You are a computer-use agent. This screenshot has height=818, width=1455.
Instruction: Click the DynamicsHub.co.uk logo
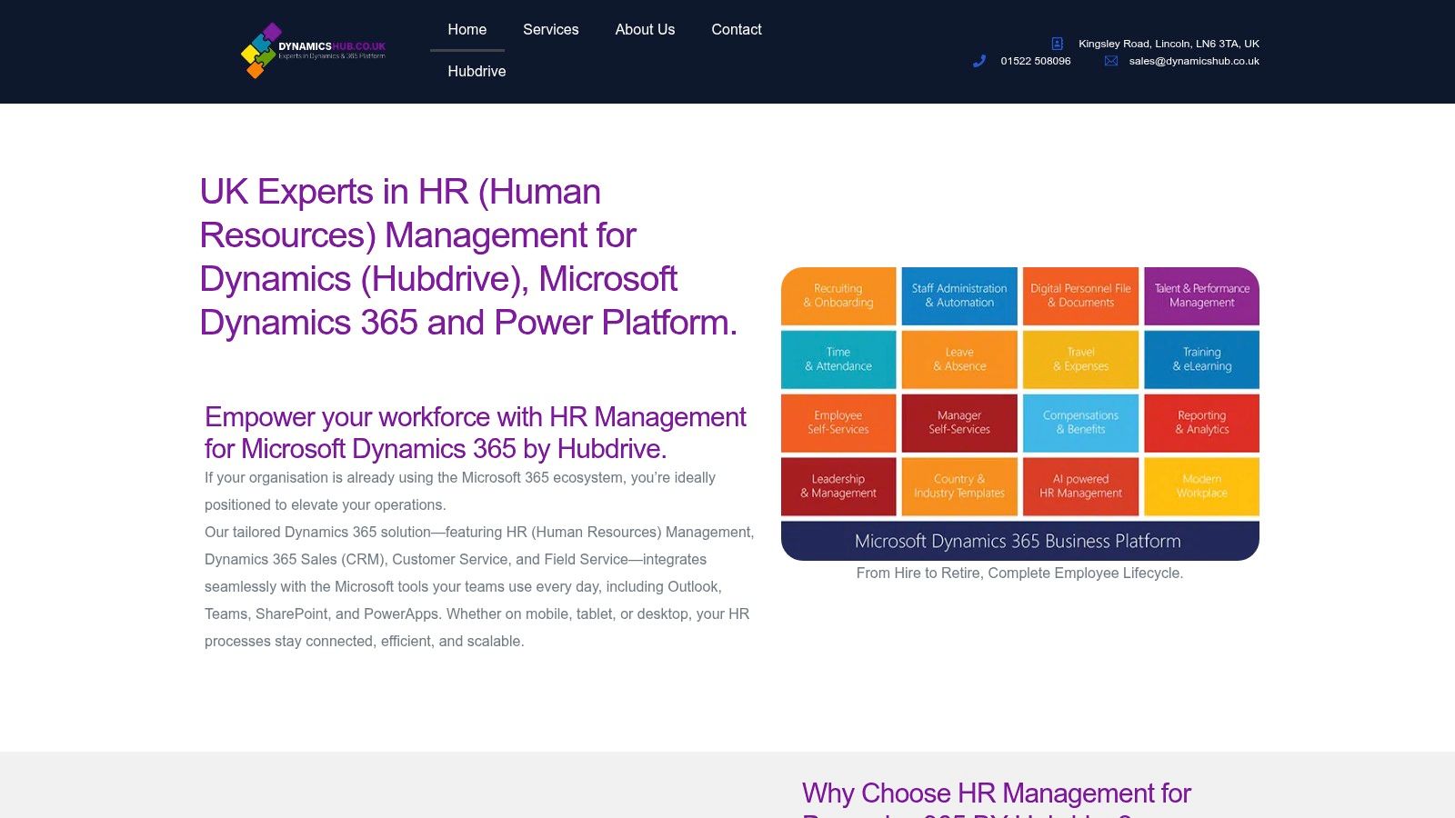(x=314, y=51)
